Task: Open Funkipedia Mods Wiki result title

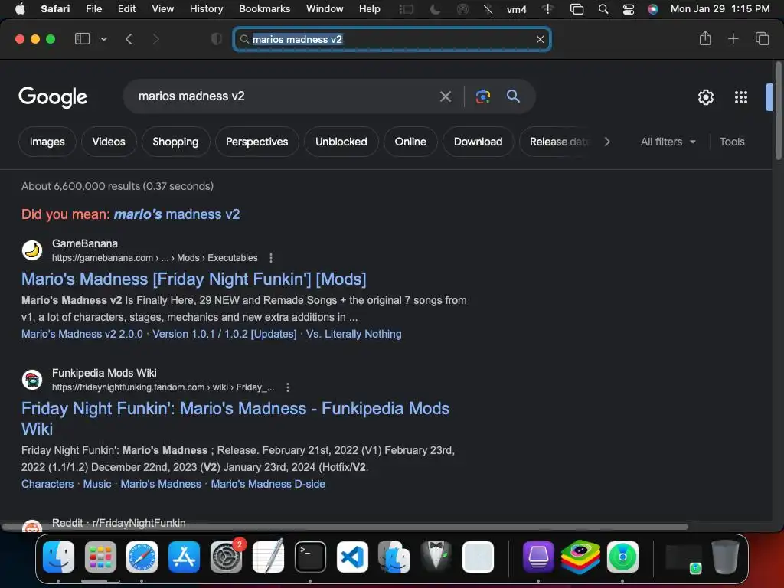Action: pos(235,419)
